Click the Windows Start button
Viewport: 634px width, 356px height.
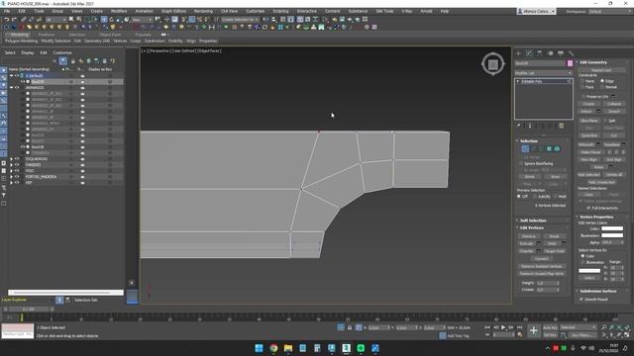[260, 348]
